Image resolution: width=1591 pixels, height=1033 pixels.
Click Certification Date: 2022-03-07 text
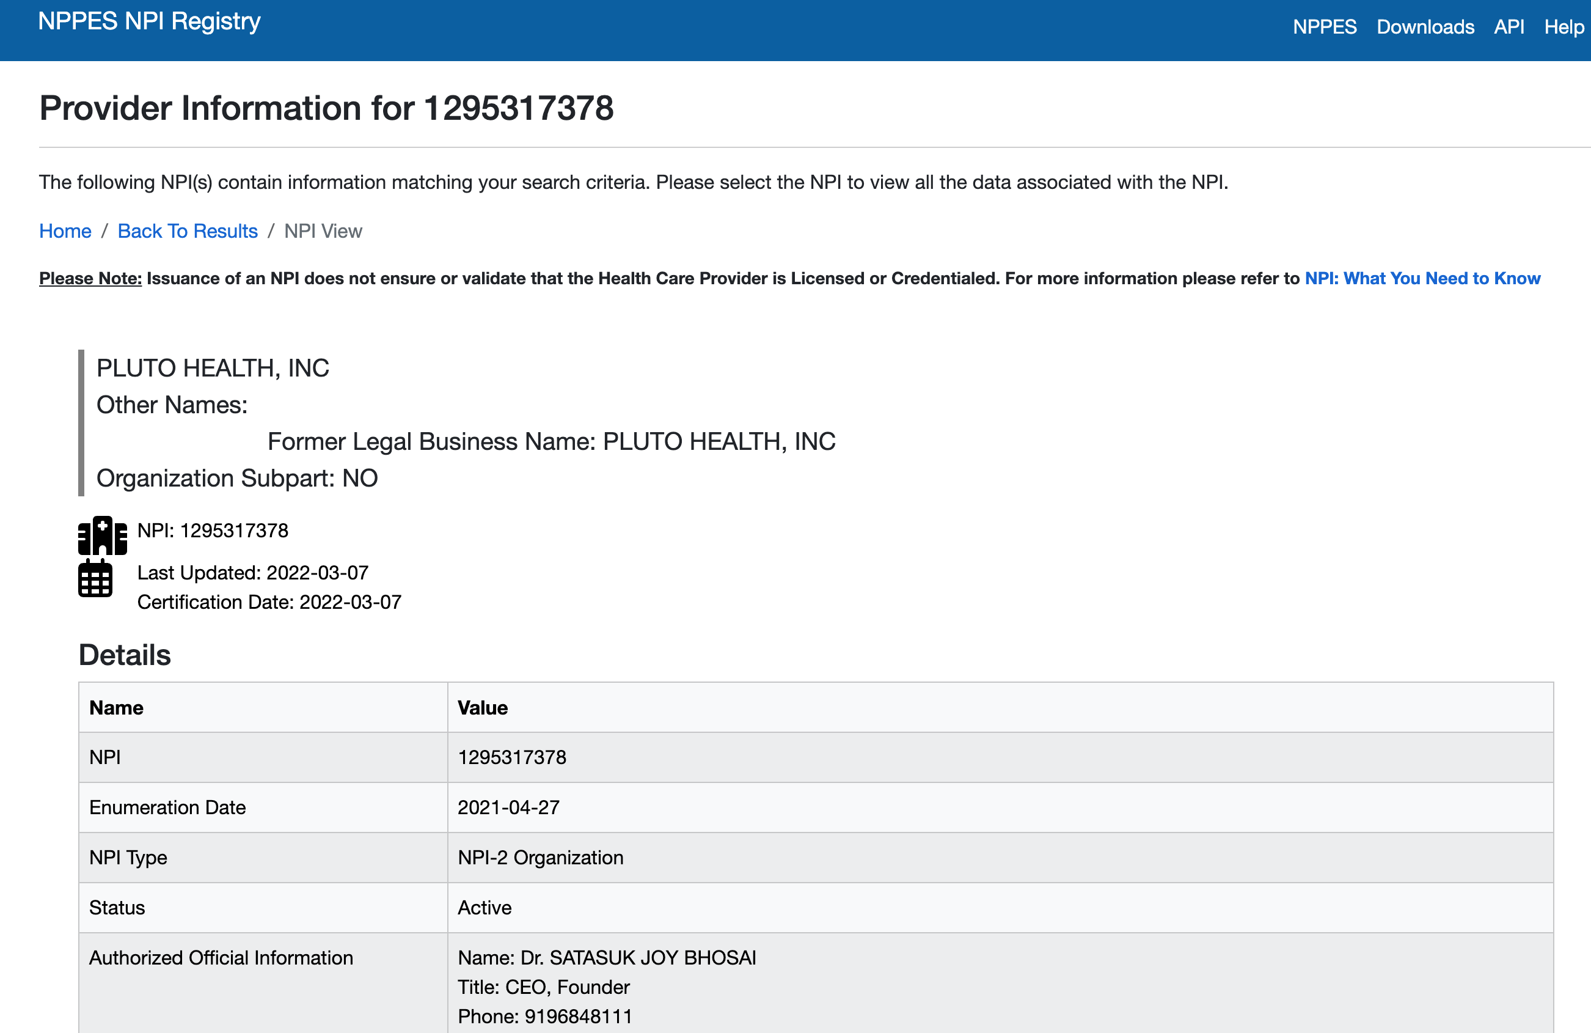[269, 601]
